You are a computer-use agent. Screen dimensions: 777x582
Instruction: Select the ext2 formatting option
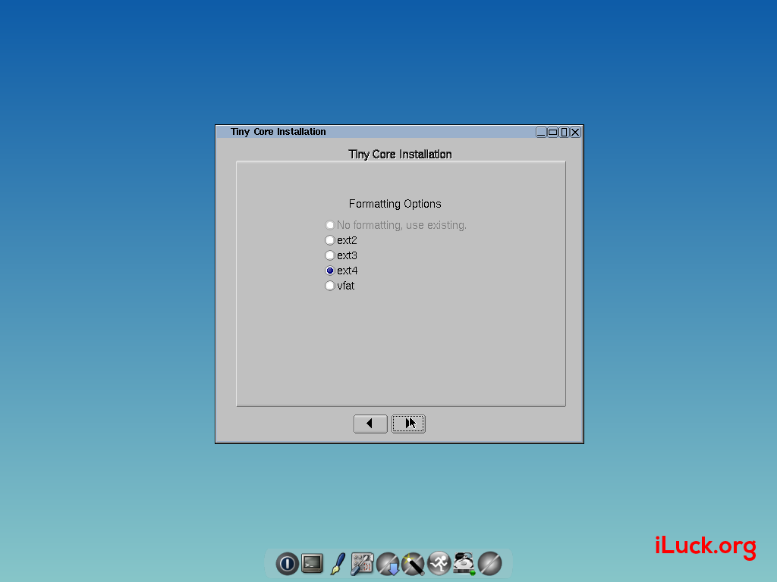click(329, 239)
